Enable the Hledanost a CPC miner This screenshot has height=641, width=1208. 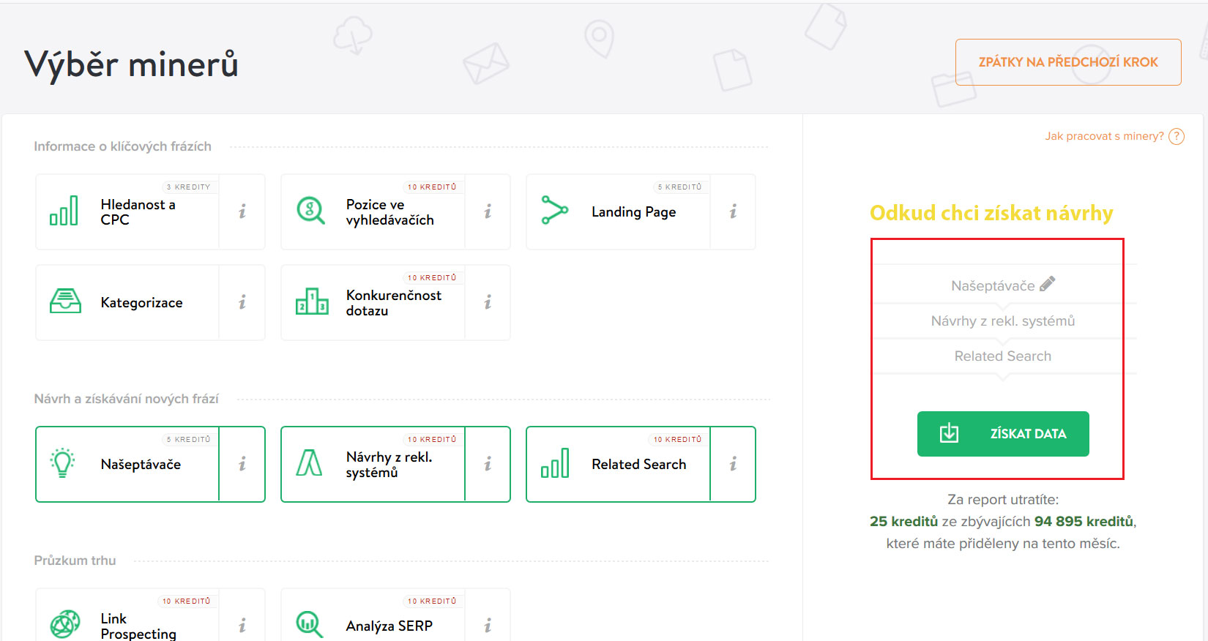click(x=128, y=212)
